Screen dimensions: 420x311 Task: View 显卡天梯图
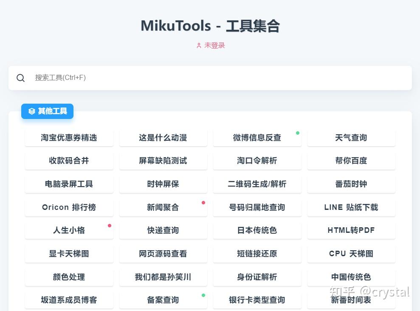(x=69, y=254)
